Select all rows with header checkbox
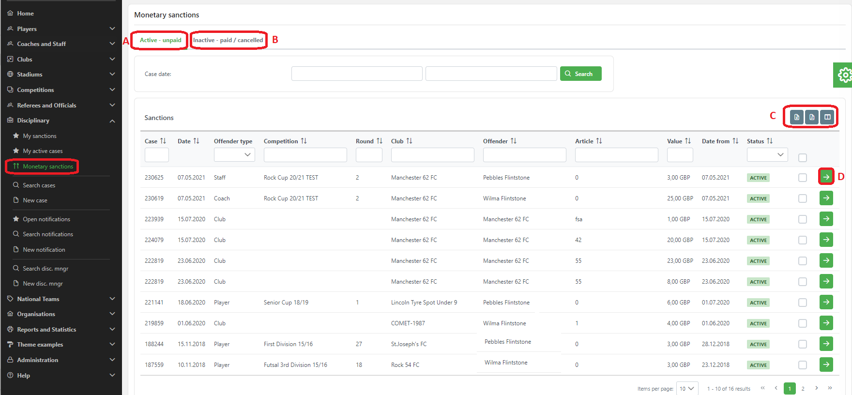This screenshot has width=852, height=395. tap(802, 158)
